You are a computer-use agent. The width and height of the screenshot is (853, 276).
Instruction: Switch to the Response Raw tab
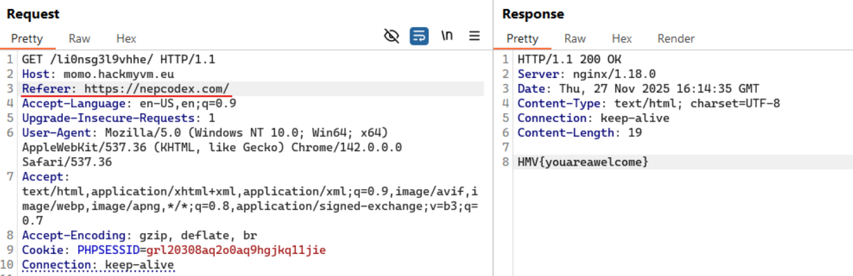pos(575,39)
